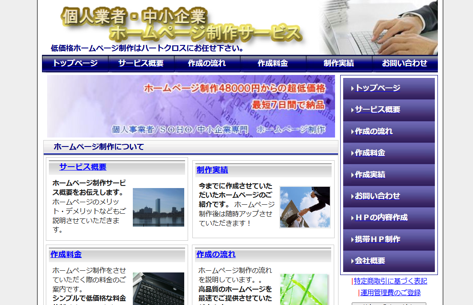
Task: Click the green grass thumbnail image
Action: tap(304, 289)
